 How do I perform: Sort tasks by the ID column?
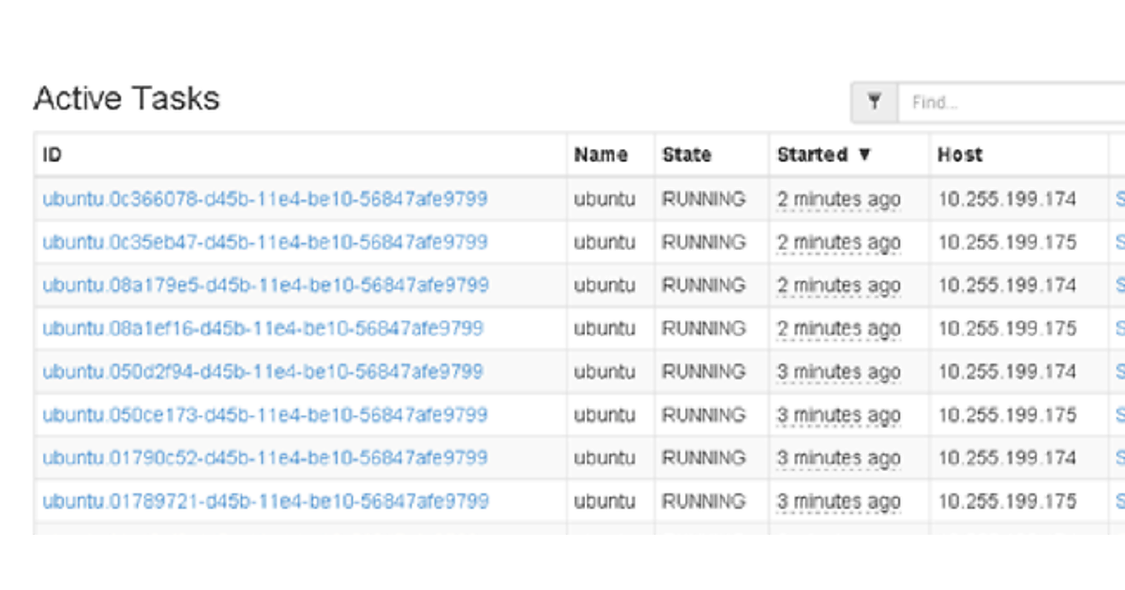tap(52, 155)
